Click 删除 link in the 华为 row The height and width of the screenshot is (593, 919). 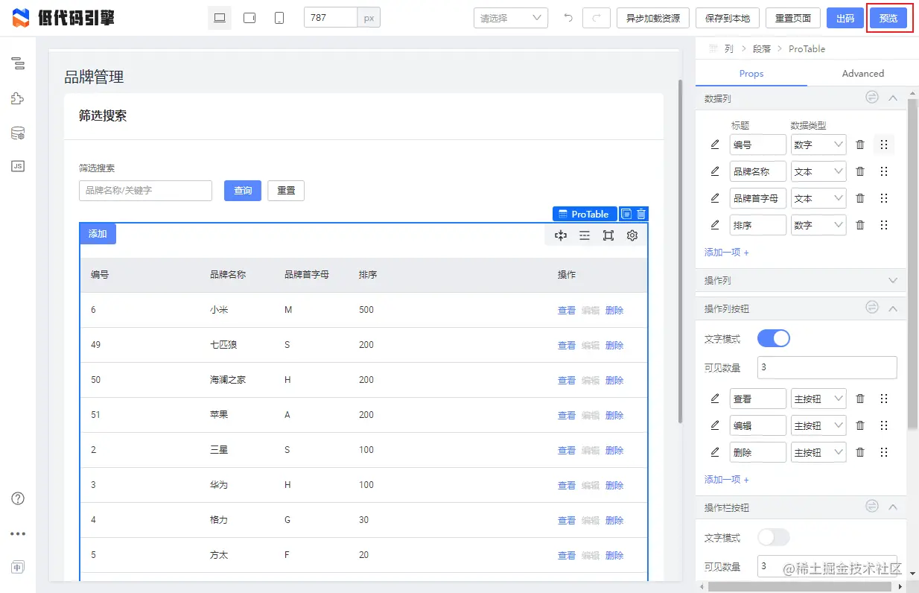[x=614, y=486]
